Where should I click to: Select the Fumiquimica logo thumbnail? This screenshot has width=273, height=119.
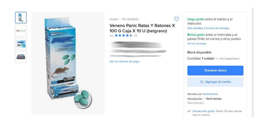coord(21,31)
